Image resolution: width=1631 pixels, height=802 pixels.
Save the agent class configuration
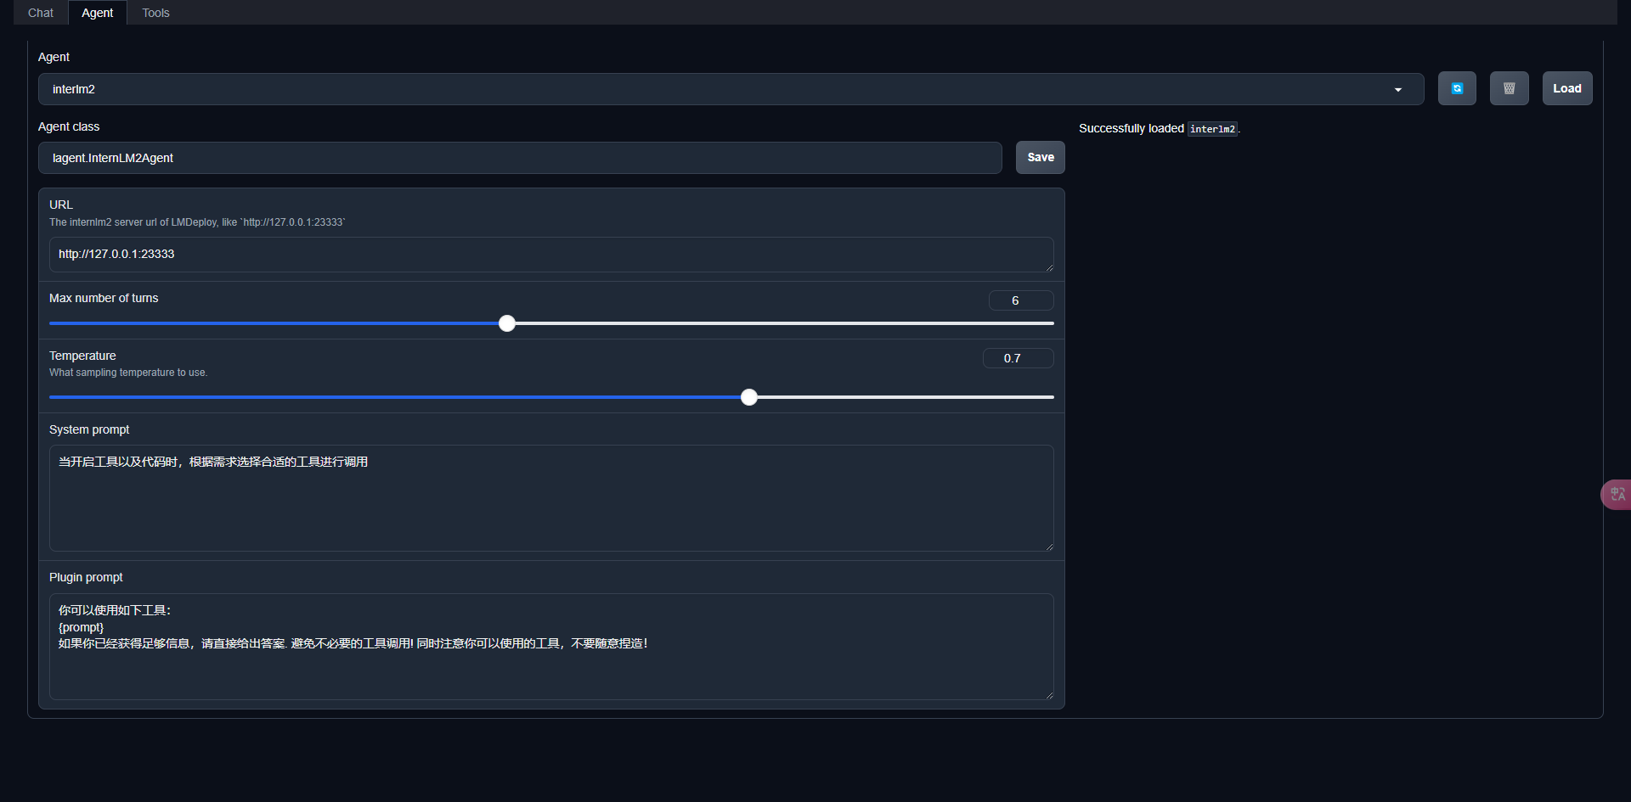click(1040, 157)
